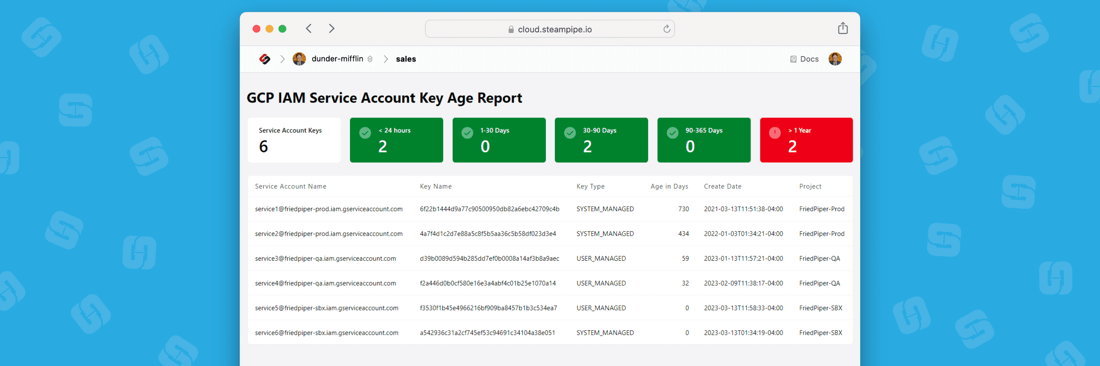Click check icon on 1-30 Days card
The width and height of the screenshot is (1100, 366).
pos(468,133)
